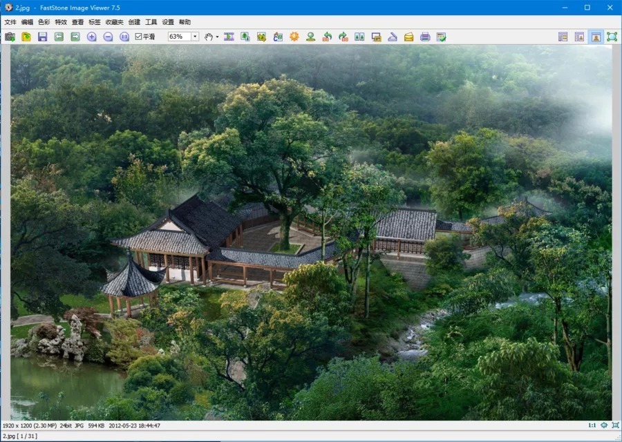Open file using the folder icon
Screen dimensions: 622x442
[x=26, y=37]
